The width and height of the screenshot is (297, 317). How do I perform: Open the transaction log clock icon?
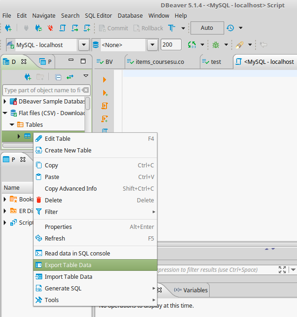click(x=230, y=28)
